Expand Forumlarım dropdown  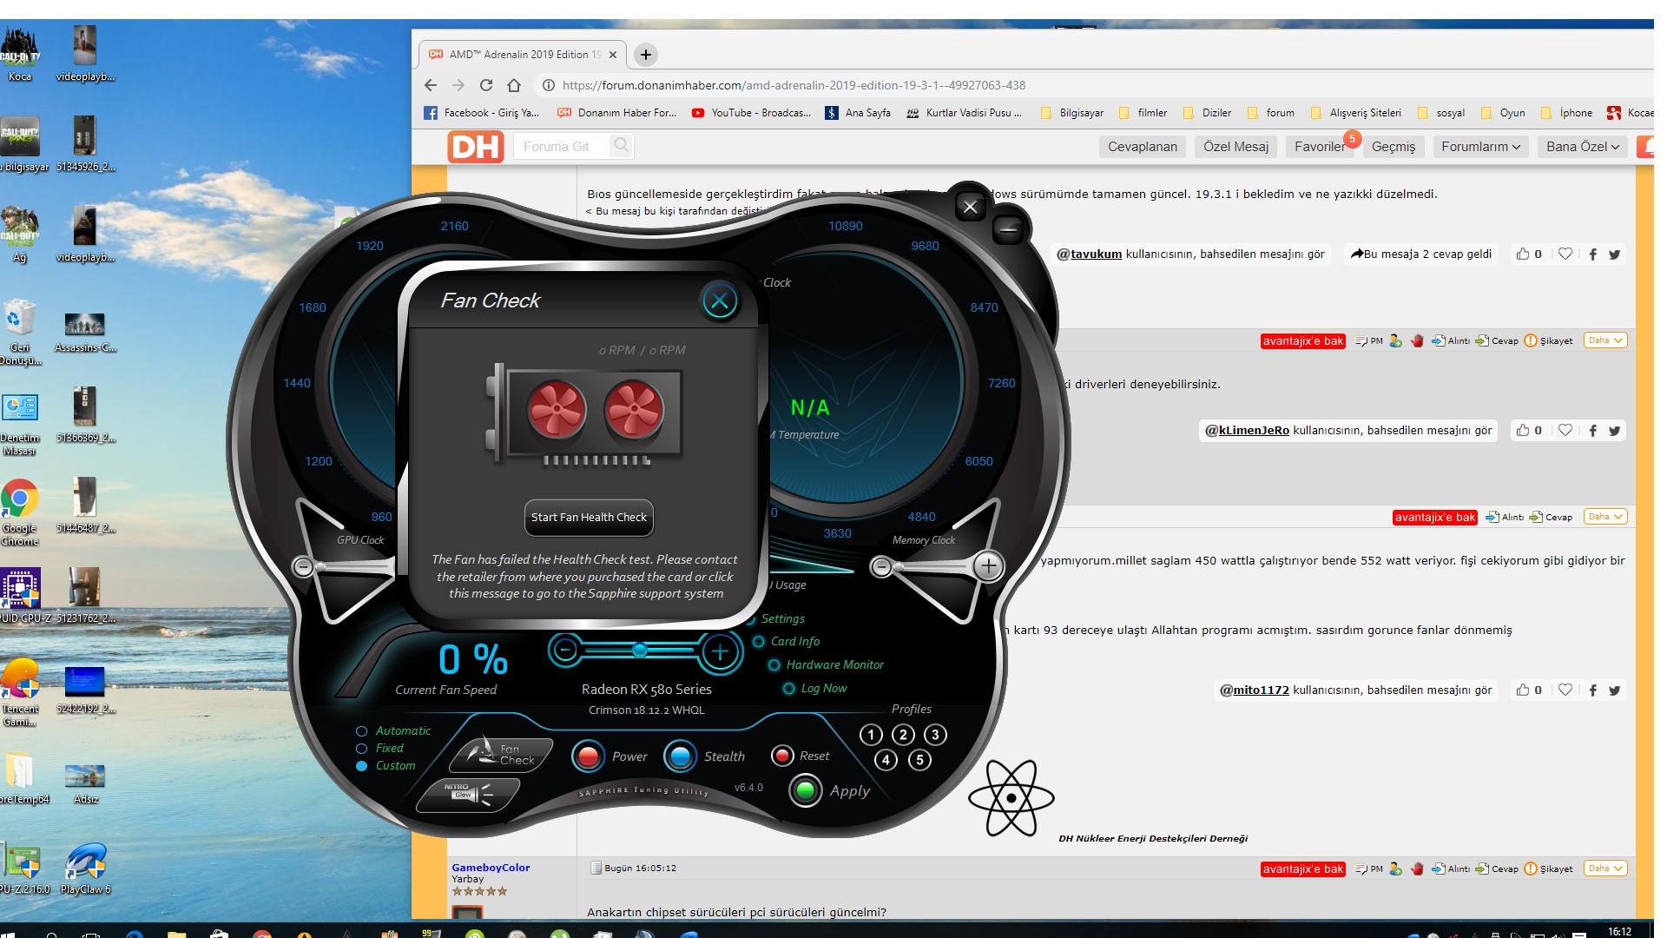(x=1479, y=147)
